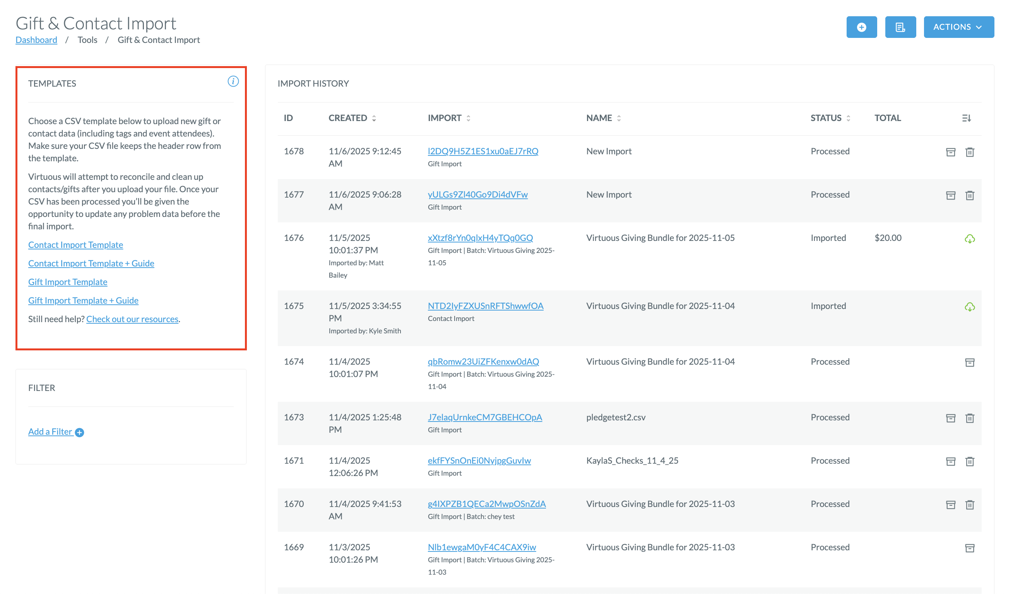The image size is (1013, 594).
Task: Open Gift Import Template link
Action: (x=68, y=282)
